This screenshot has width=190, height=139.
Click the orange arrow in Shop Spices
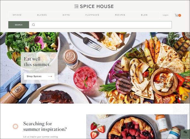[50, 77]
